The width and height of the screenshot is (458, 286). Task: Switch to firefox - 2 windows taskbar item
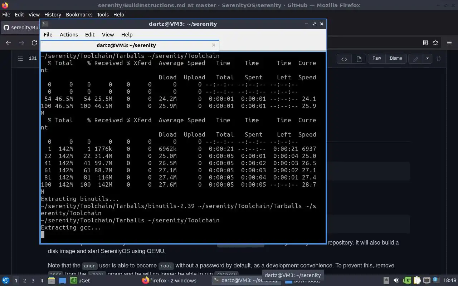pyautogui.click(x=169, y=281)
